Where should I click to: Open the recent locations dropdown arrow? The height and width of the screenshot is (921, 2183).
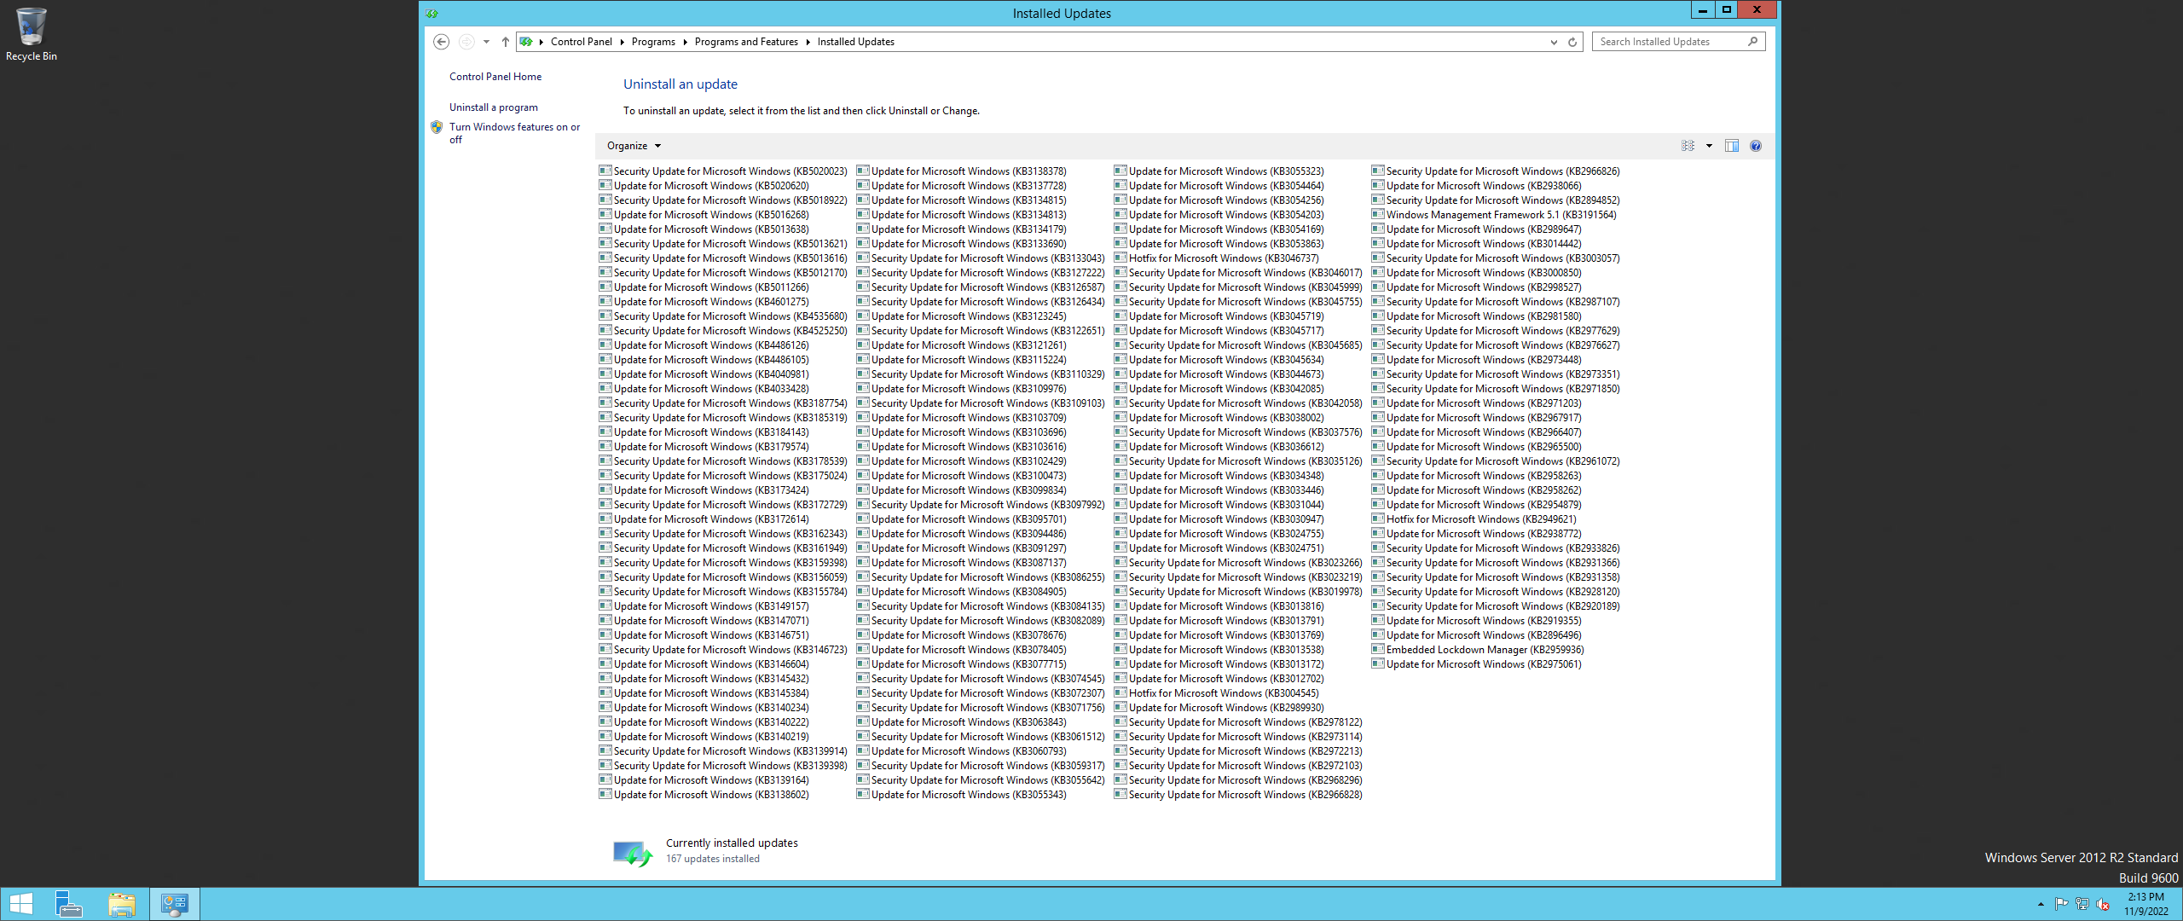[x=486, y=42]
